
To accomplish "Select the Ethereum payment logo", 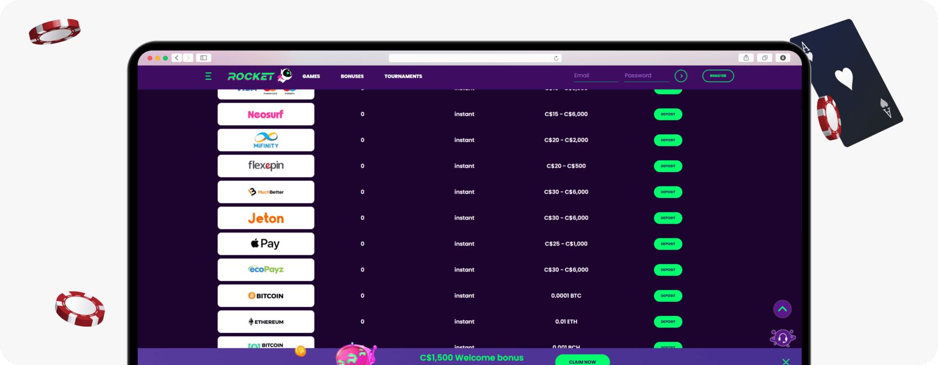I will 266,322.
